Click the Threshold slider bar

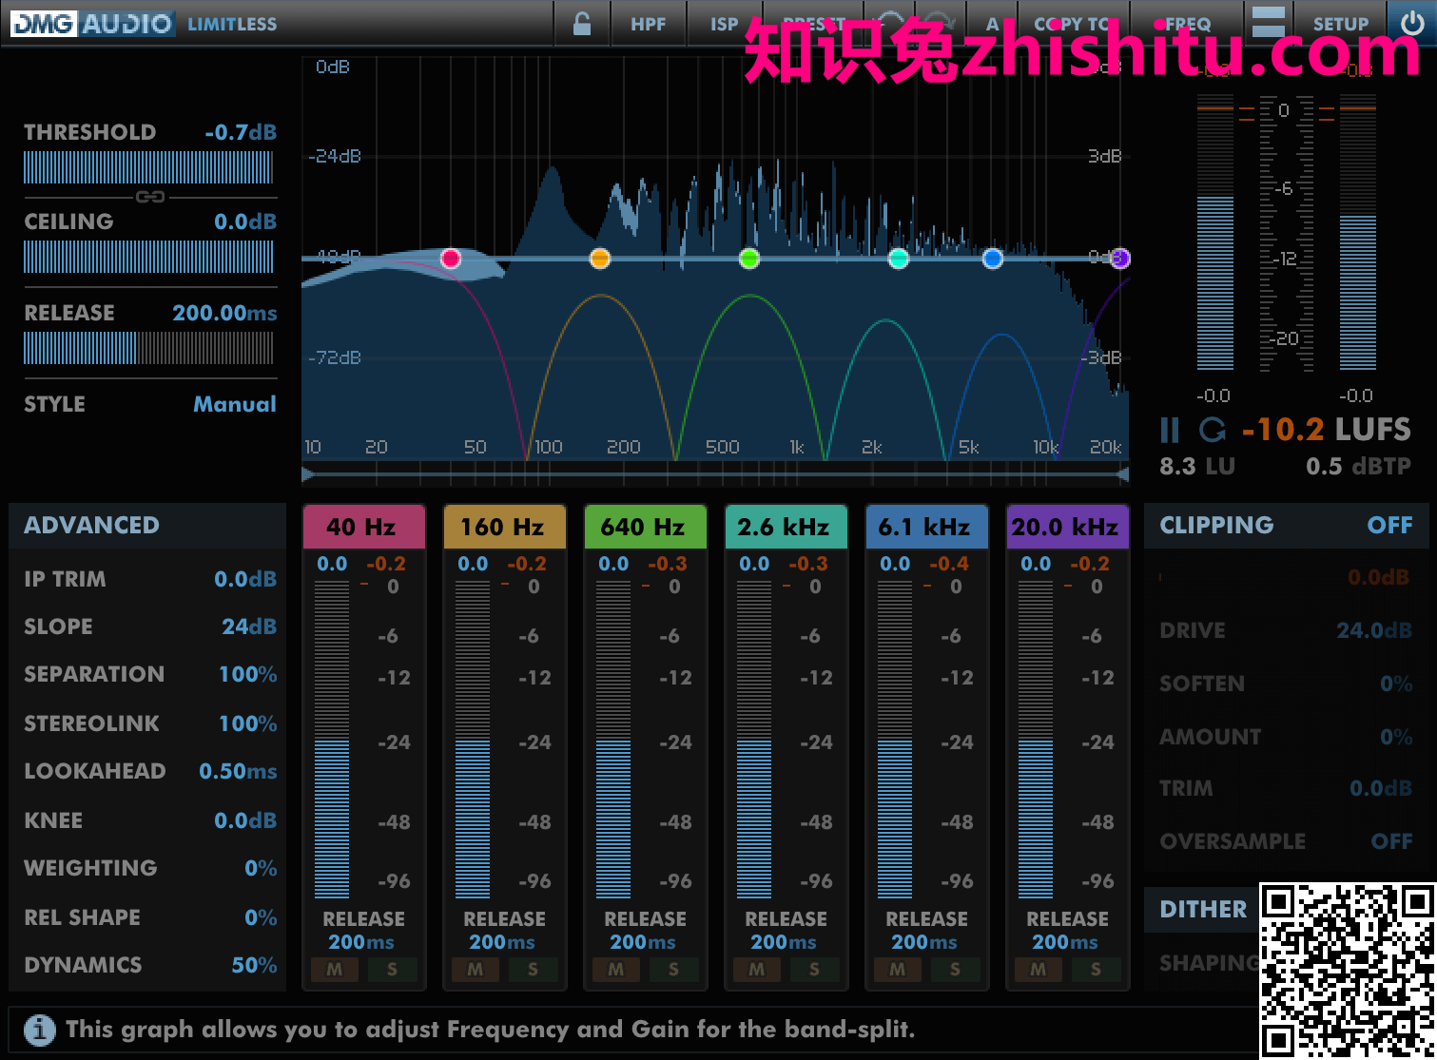(148, 167)
